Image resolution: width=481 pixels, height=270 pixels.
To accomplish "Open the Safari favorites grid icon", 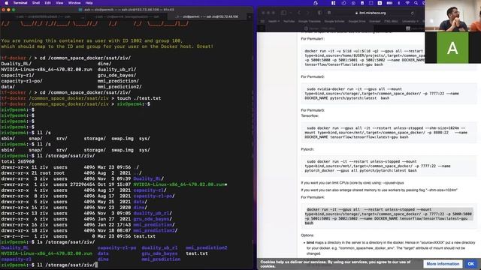I will tap(262, 22).
